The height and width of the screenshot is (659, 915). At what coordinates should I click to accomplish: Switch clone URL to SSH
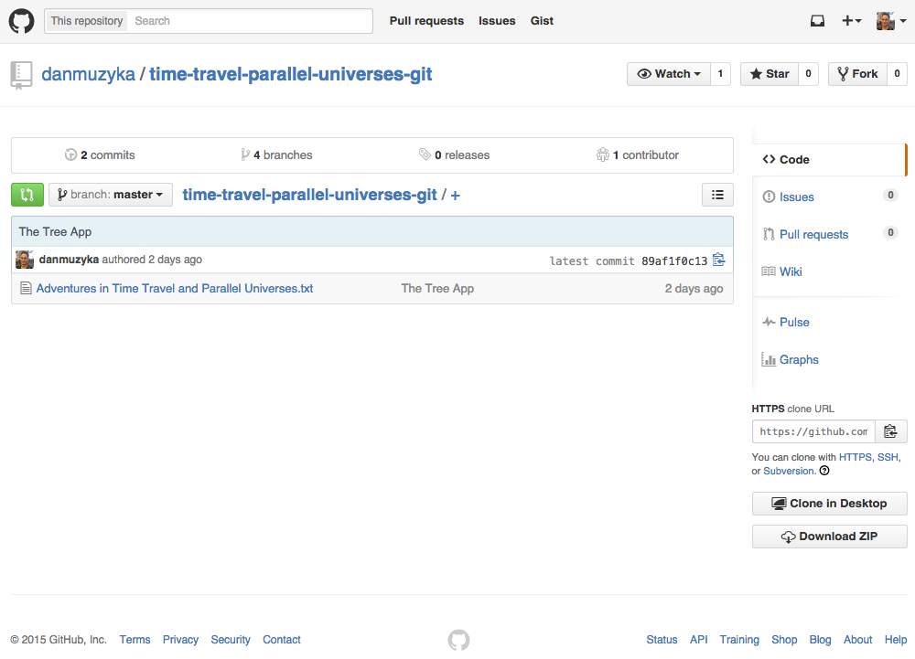[x=888, y=457]
